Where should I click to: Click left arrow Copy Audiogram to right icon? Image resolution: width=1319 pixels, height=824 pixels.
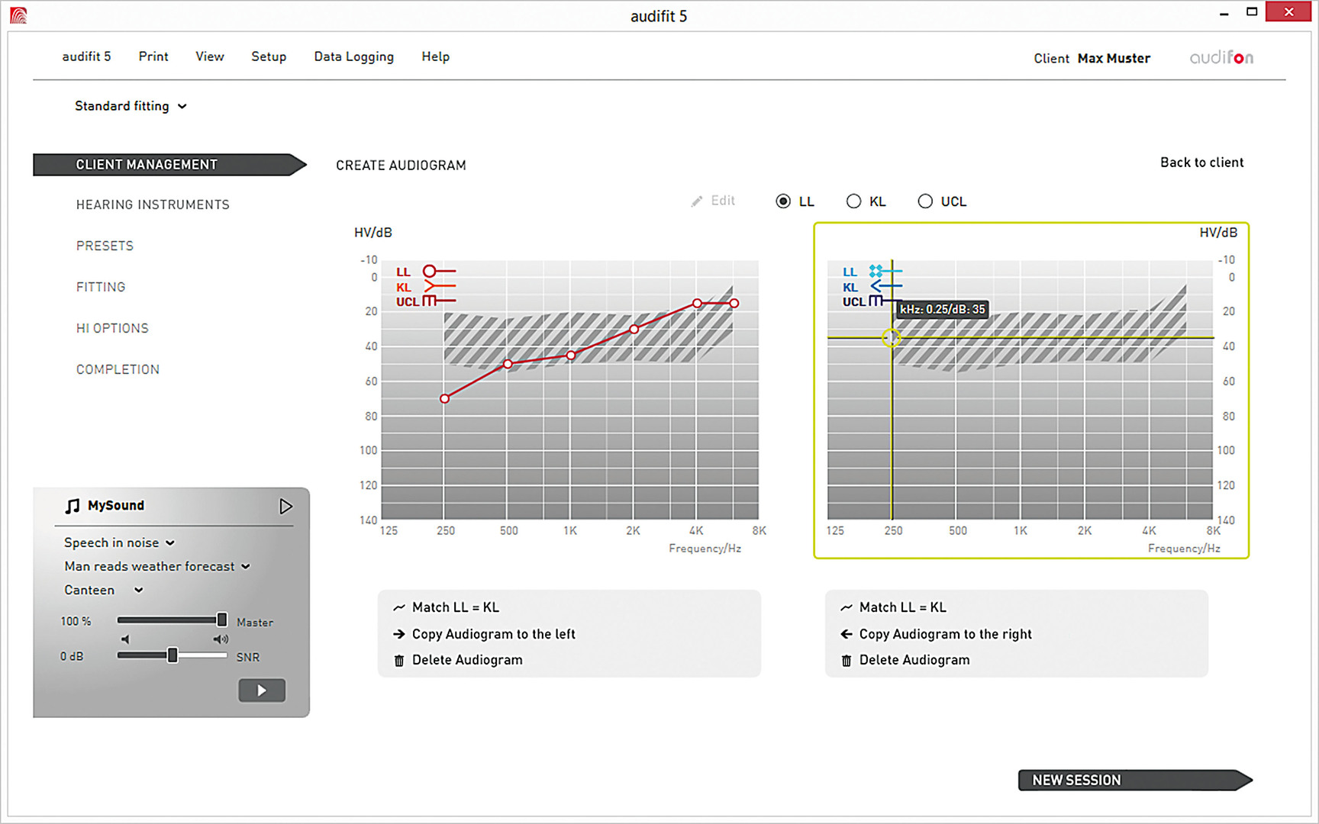[x=846, y=634]
